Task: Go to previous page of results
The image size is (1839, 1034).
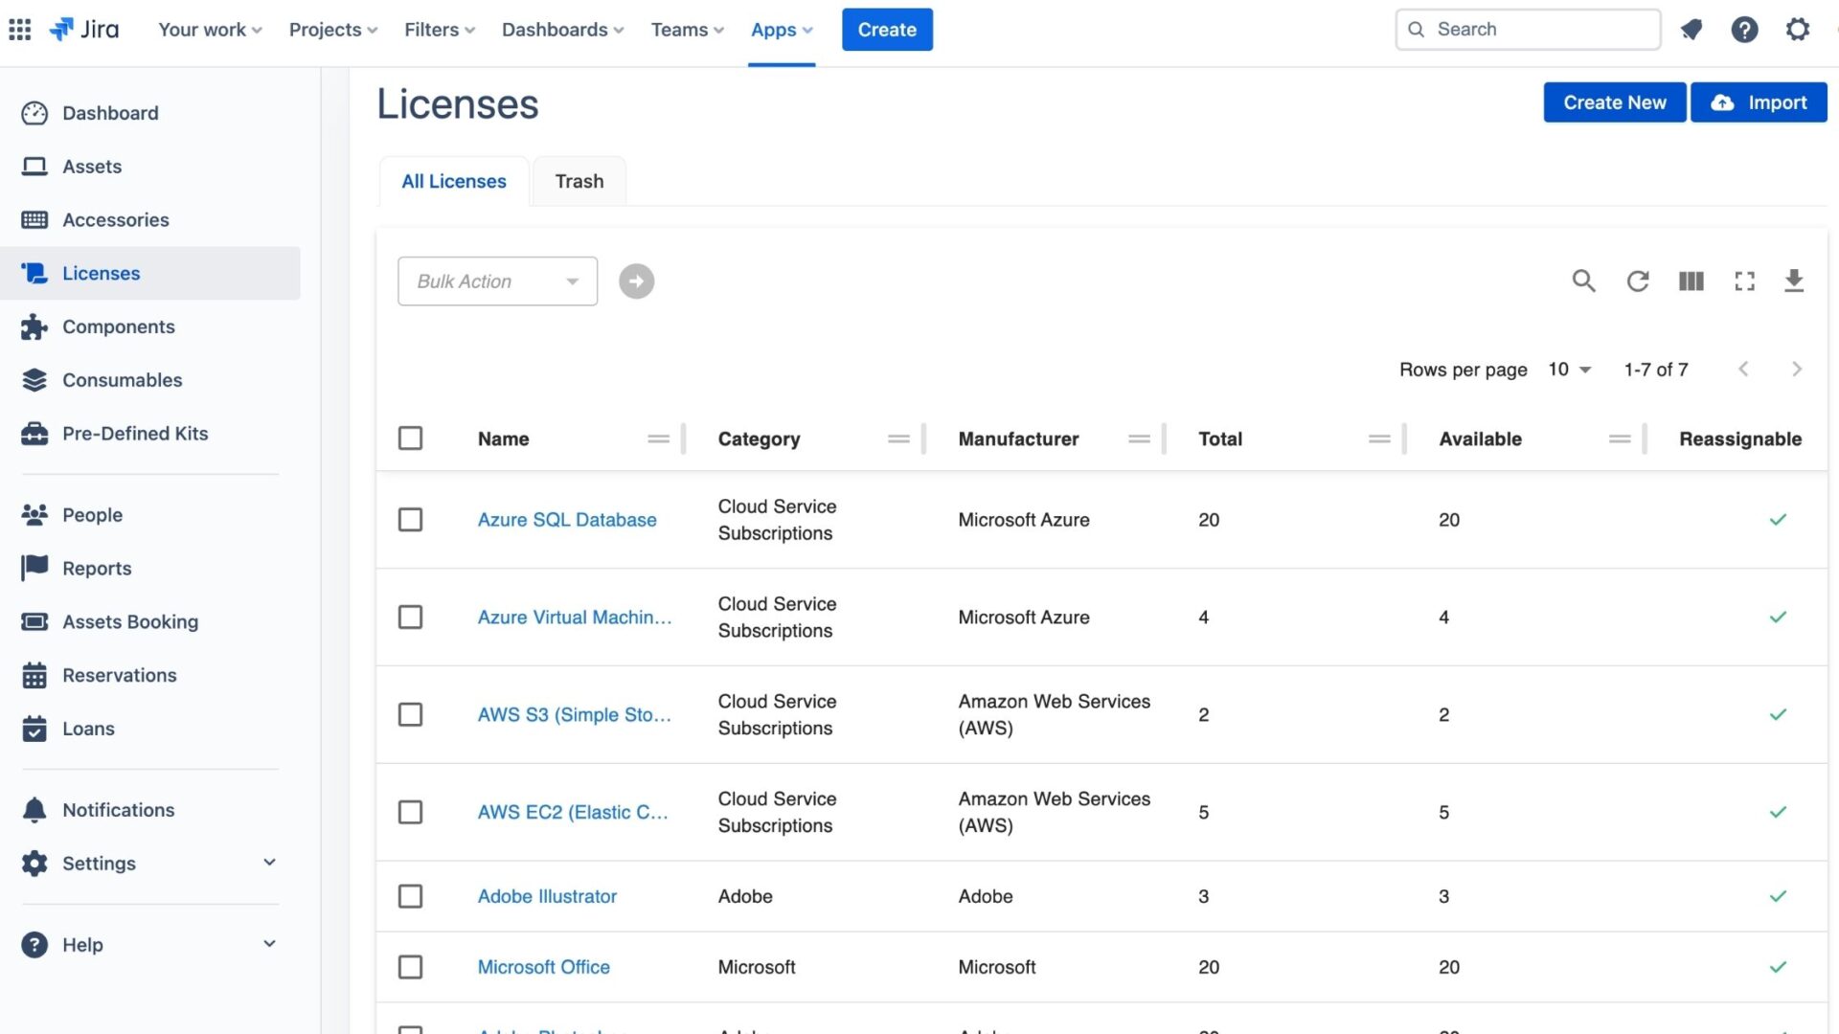Action: tap(1743, 370)
